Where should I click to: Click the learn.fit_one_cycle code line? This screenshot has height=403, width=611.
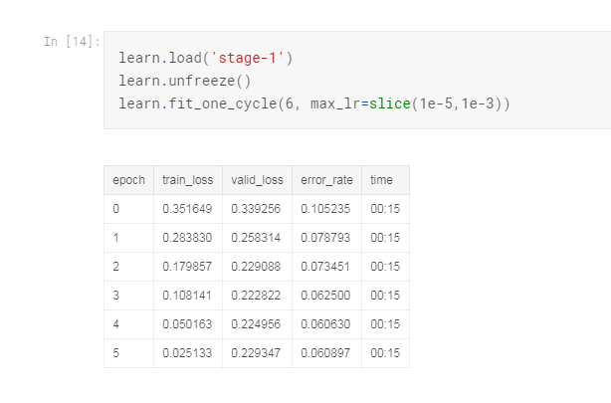[313, 102]
